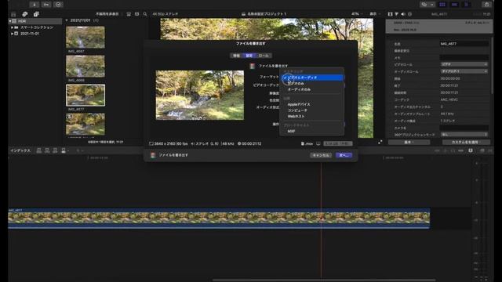502x282 pixels.
Task: Click the キャンセル button
Action: coord(321,155)
